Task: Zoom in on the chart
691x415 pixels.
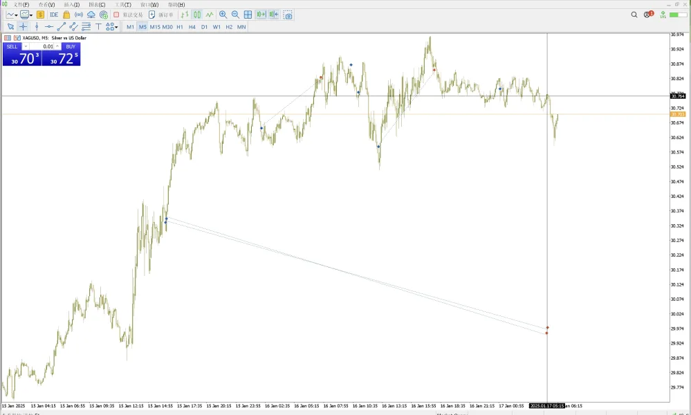Action: coord(223,15)
